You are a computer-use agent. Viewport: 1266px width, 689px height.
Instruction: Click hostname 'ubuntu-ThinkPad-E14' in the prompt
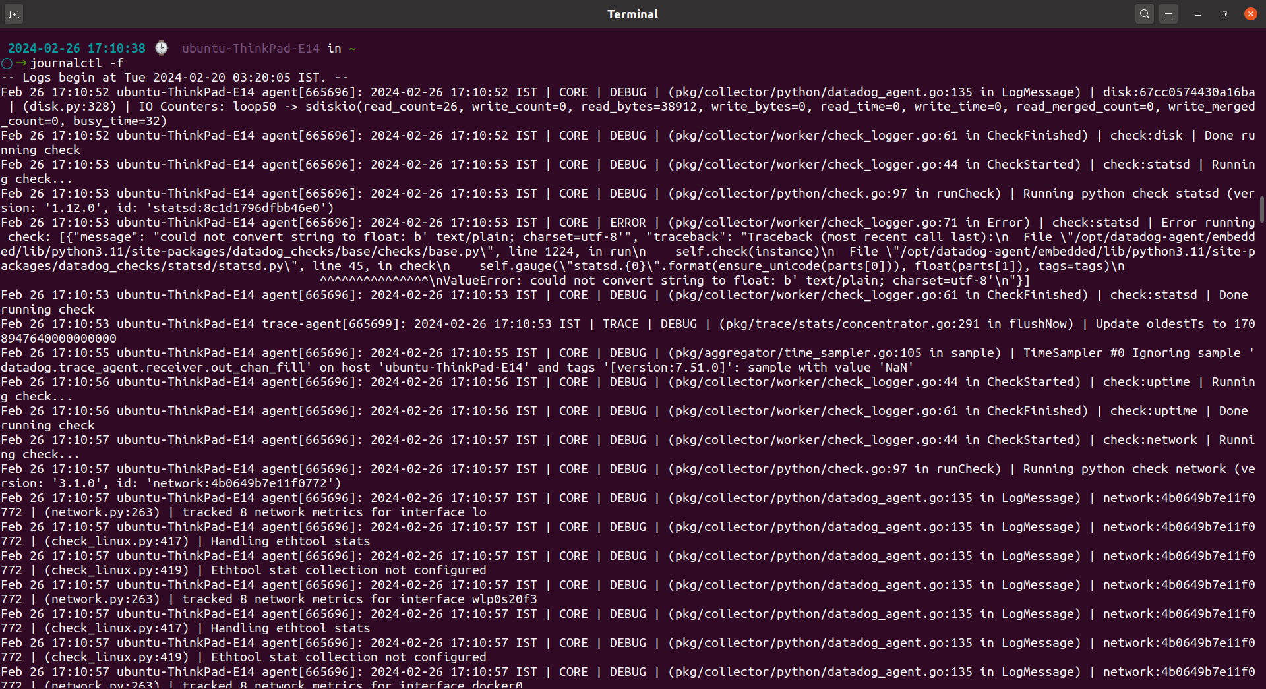[251, 49]
